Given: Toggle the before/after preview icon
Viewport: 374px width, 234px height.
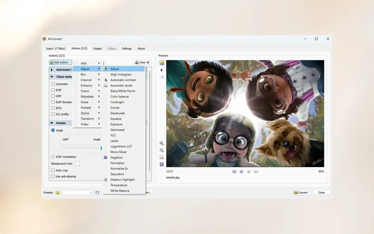Looking at the screenshot, I should tap(162, 63).
